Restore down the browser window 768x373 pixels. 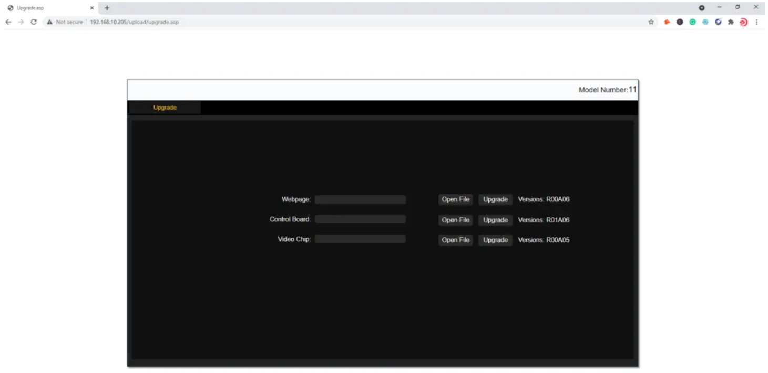(x=738, y=7)
